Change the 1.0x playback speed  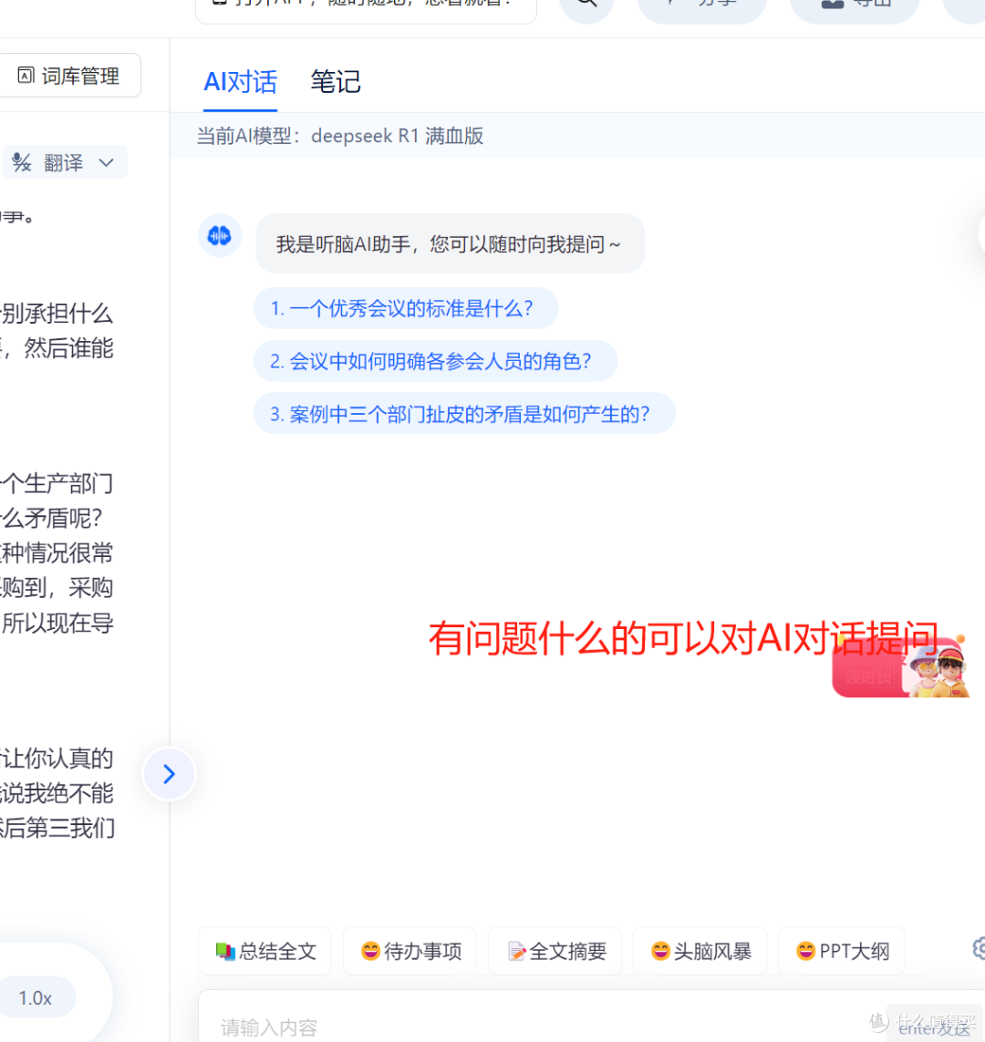36,997
